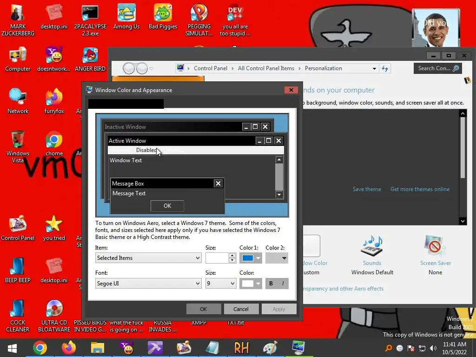
Task: Click the preview window scroll-up arrow
Action: tap(279, 159)
